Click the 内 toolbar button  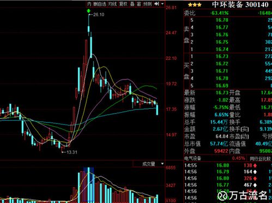tap(89, 4)
